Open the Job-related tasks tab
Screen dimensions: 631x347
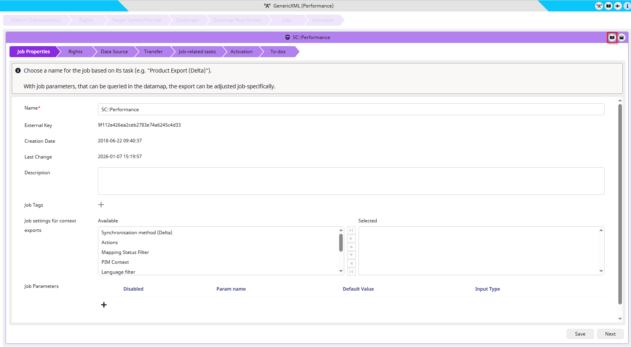pos(197,52)
